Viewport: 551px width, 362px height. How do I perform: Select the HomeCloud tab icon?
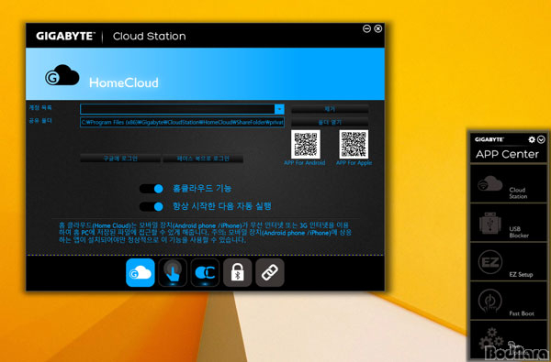coord(141,272)
